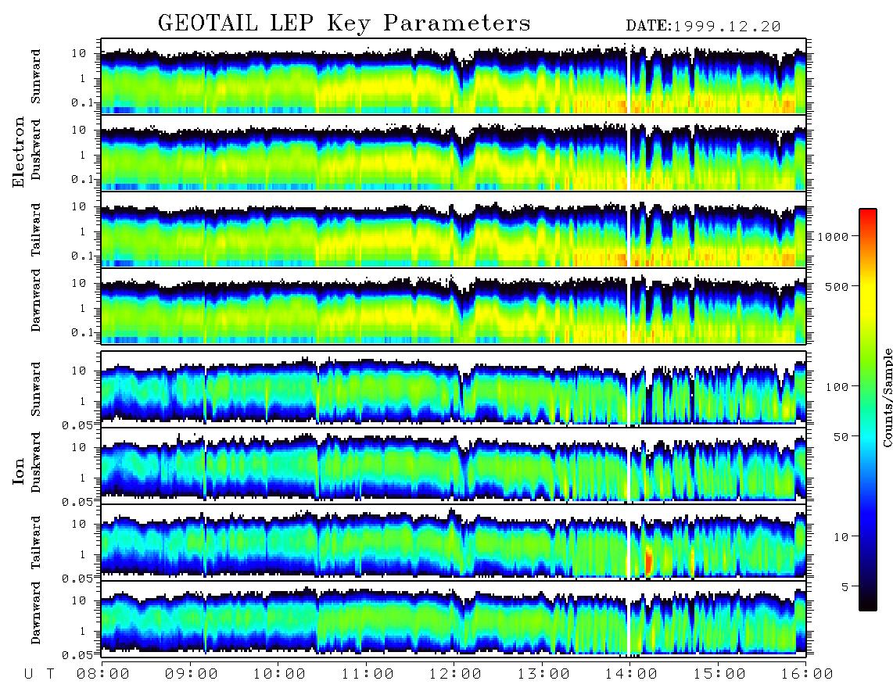This screenshot has width=893, height=688.
Task: Click the 12:00 time axis label
Action: tap(456, 674)
